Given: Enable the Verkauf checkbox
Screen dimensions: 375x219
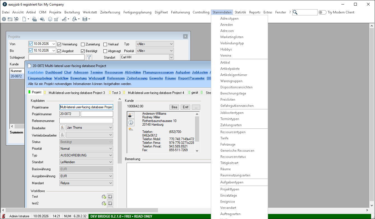Looking at the screenshot, I should point(105,44).
